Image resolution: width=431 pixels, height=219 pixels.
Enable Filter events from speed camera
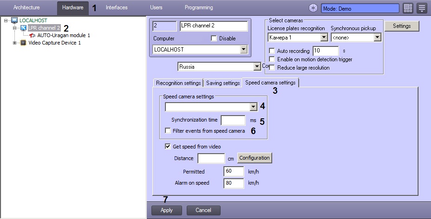168,131
